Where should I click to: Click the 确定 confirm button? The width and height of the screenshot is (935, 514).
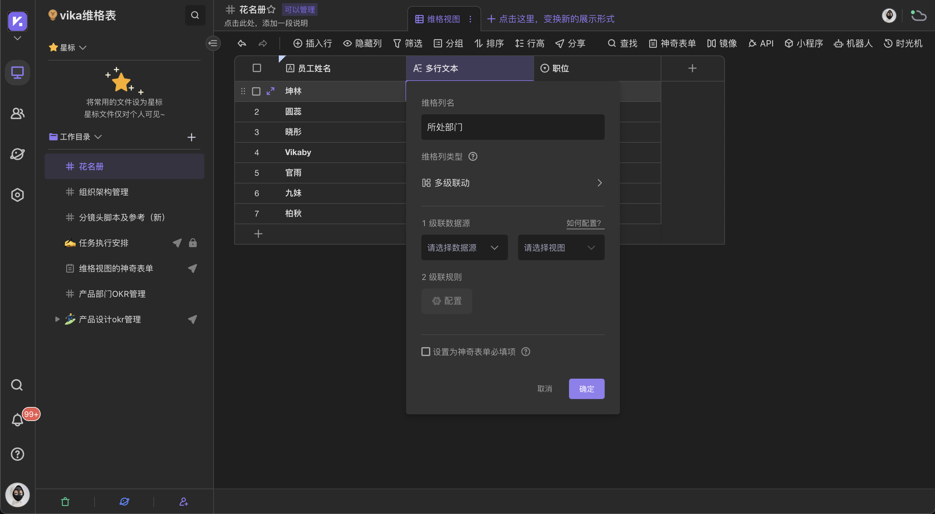(x=586, y=388)
